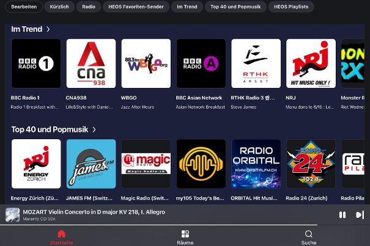
Task: Open the Radio Pilatus tile
Action: [353, 164]
